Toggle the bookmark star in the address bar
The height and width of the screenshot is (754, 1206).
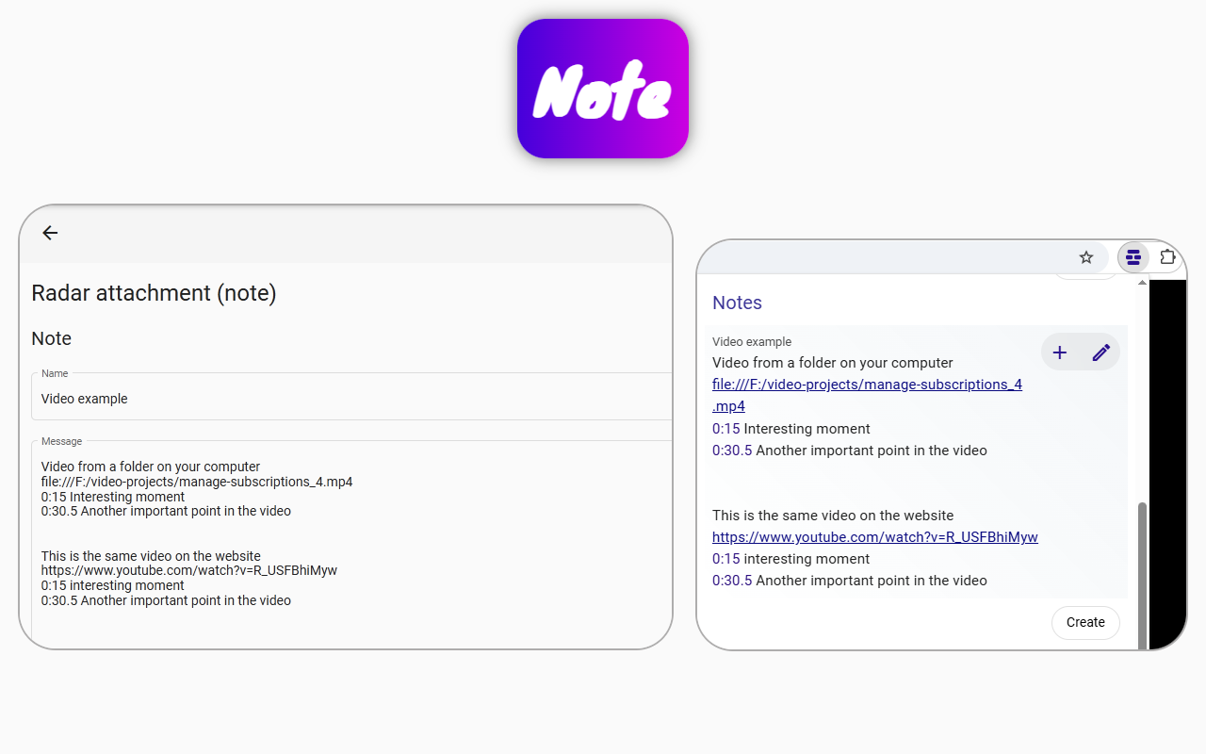[1086, 256]
